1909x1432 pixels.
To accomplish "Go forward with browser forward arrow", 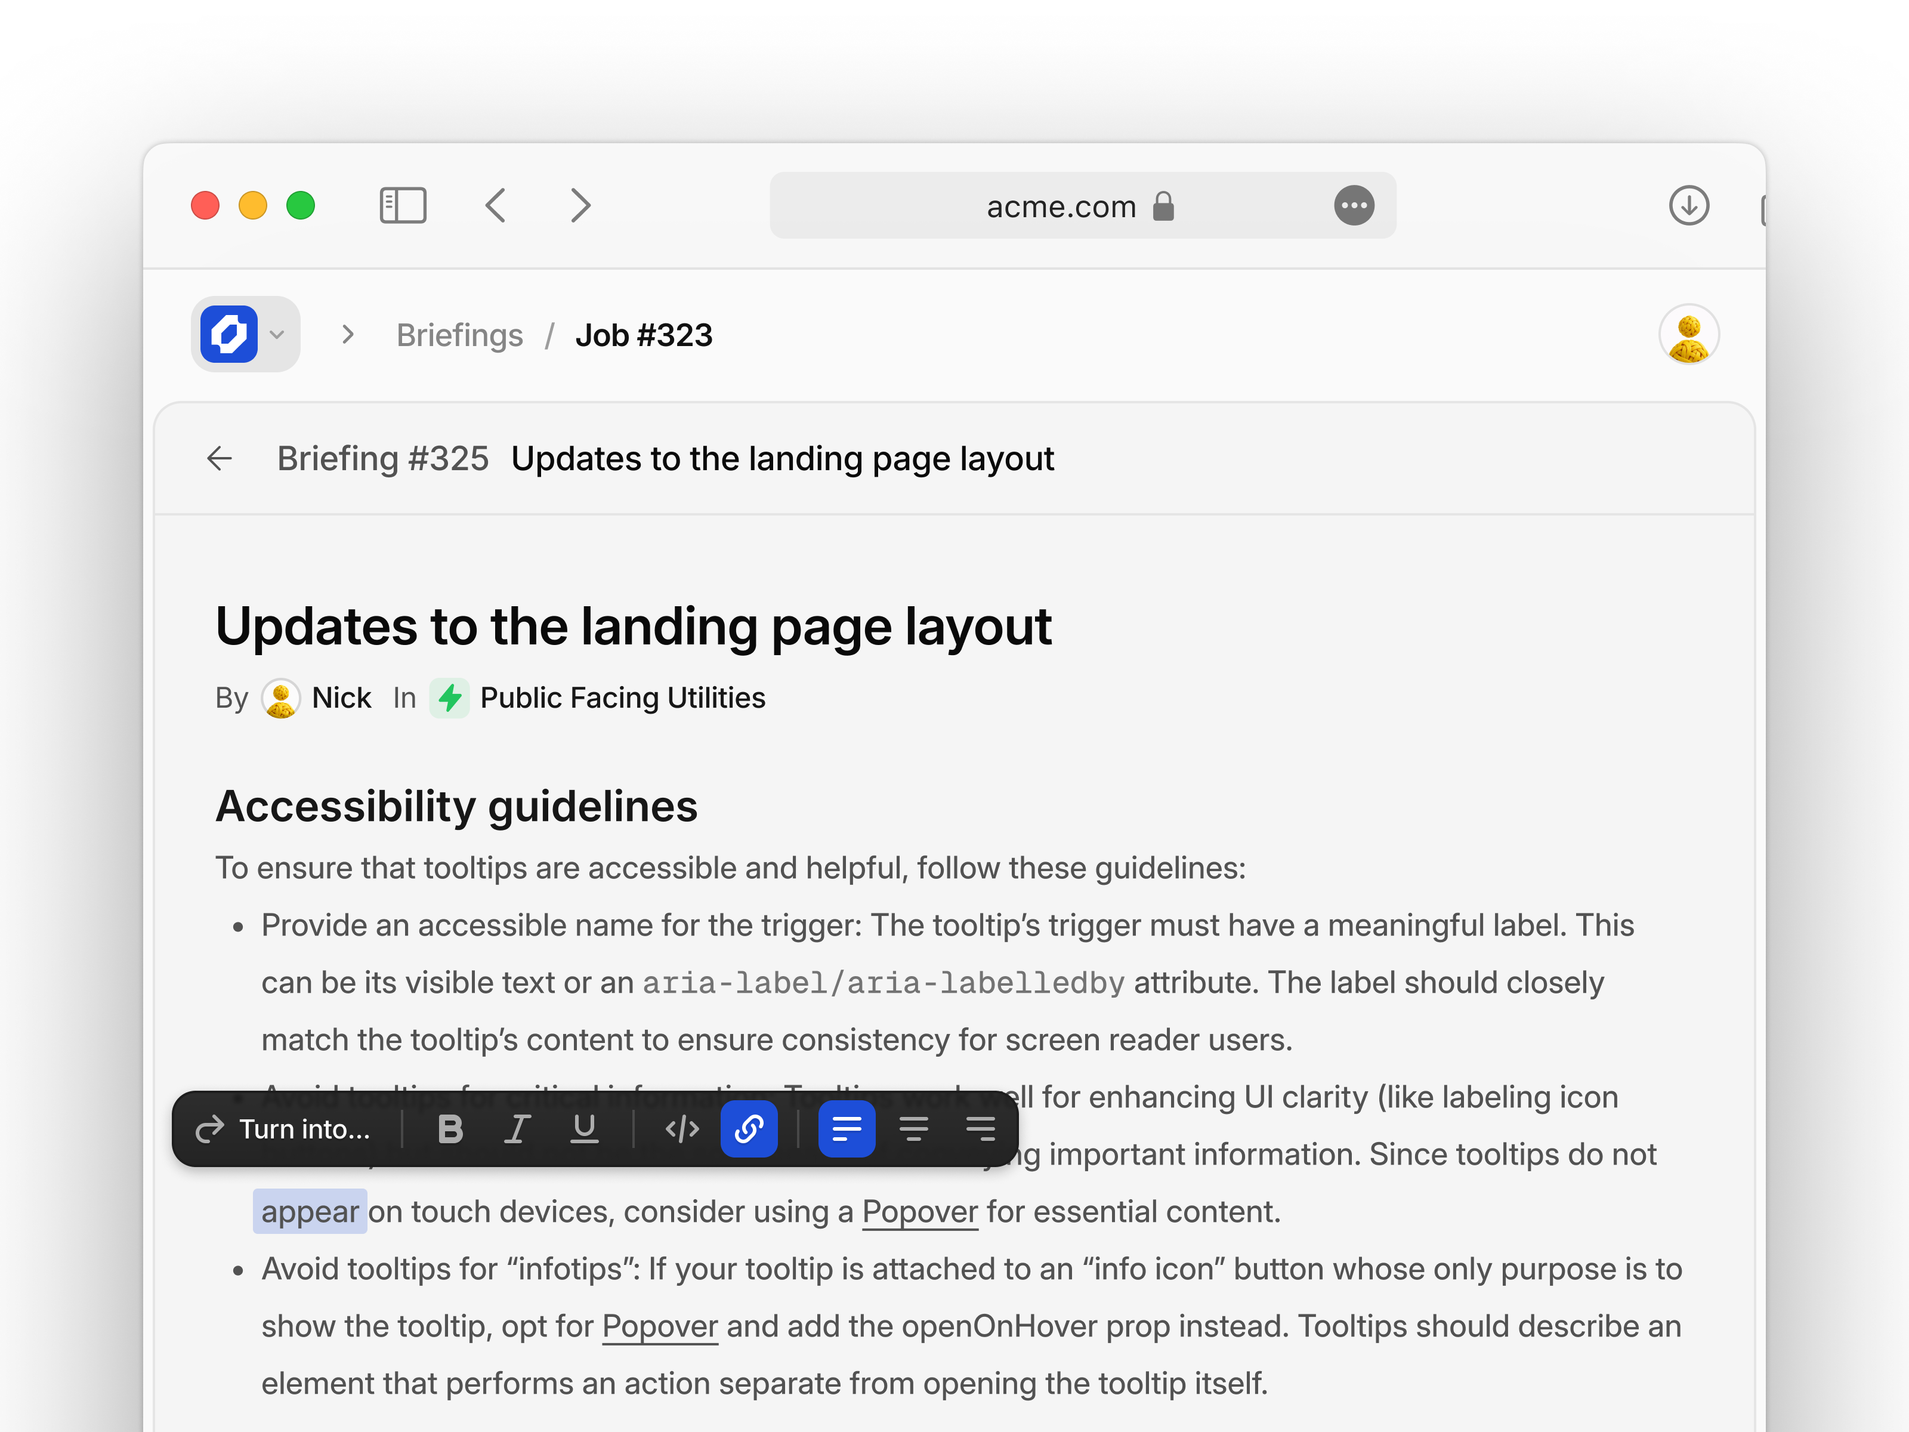I will [x=581, y=205].
